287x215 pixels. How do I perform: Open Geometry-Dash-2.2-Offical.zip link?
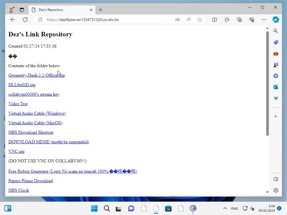tap(37, 75)
